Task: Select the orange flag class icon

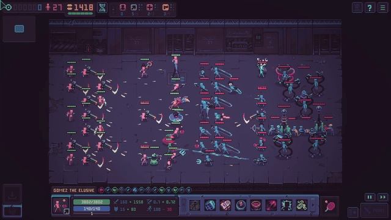Action: pos(166,7)
